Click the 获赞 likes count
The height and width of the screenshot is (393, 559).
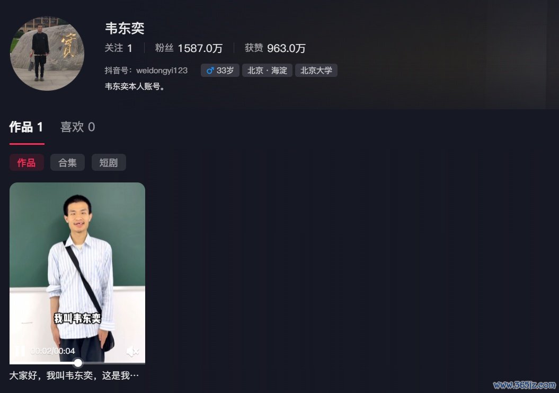point(275,48)
